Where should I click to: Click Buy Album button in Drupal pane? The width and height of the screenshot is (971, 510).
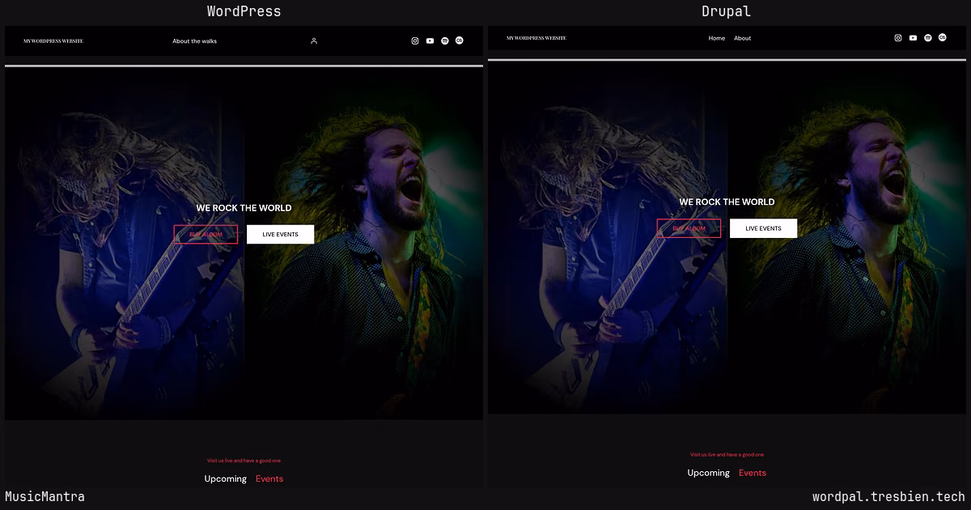(689, 228)
